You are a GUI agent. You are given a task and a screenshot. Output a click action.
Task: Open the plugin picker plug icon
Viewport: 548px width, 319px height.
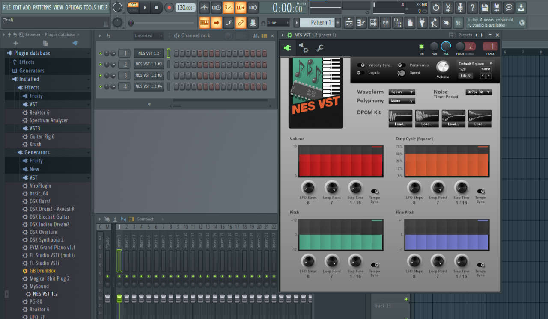point(422,23)
